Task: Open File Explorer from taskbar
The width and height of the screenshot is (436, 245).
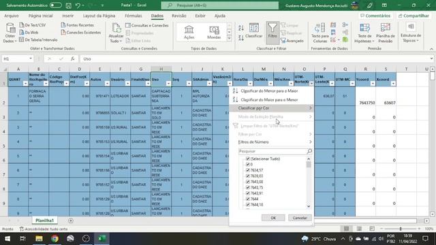Action: point(39,239)
